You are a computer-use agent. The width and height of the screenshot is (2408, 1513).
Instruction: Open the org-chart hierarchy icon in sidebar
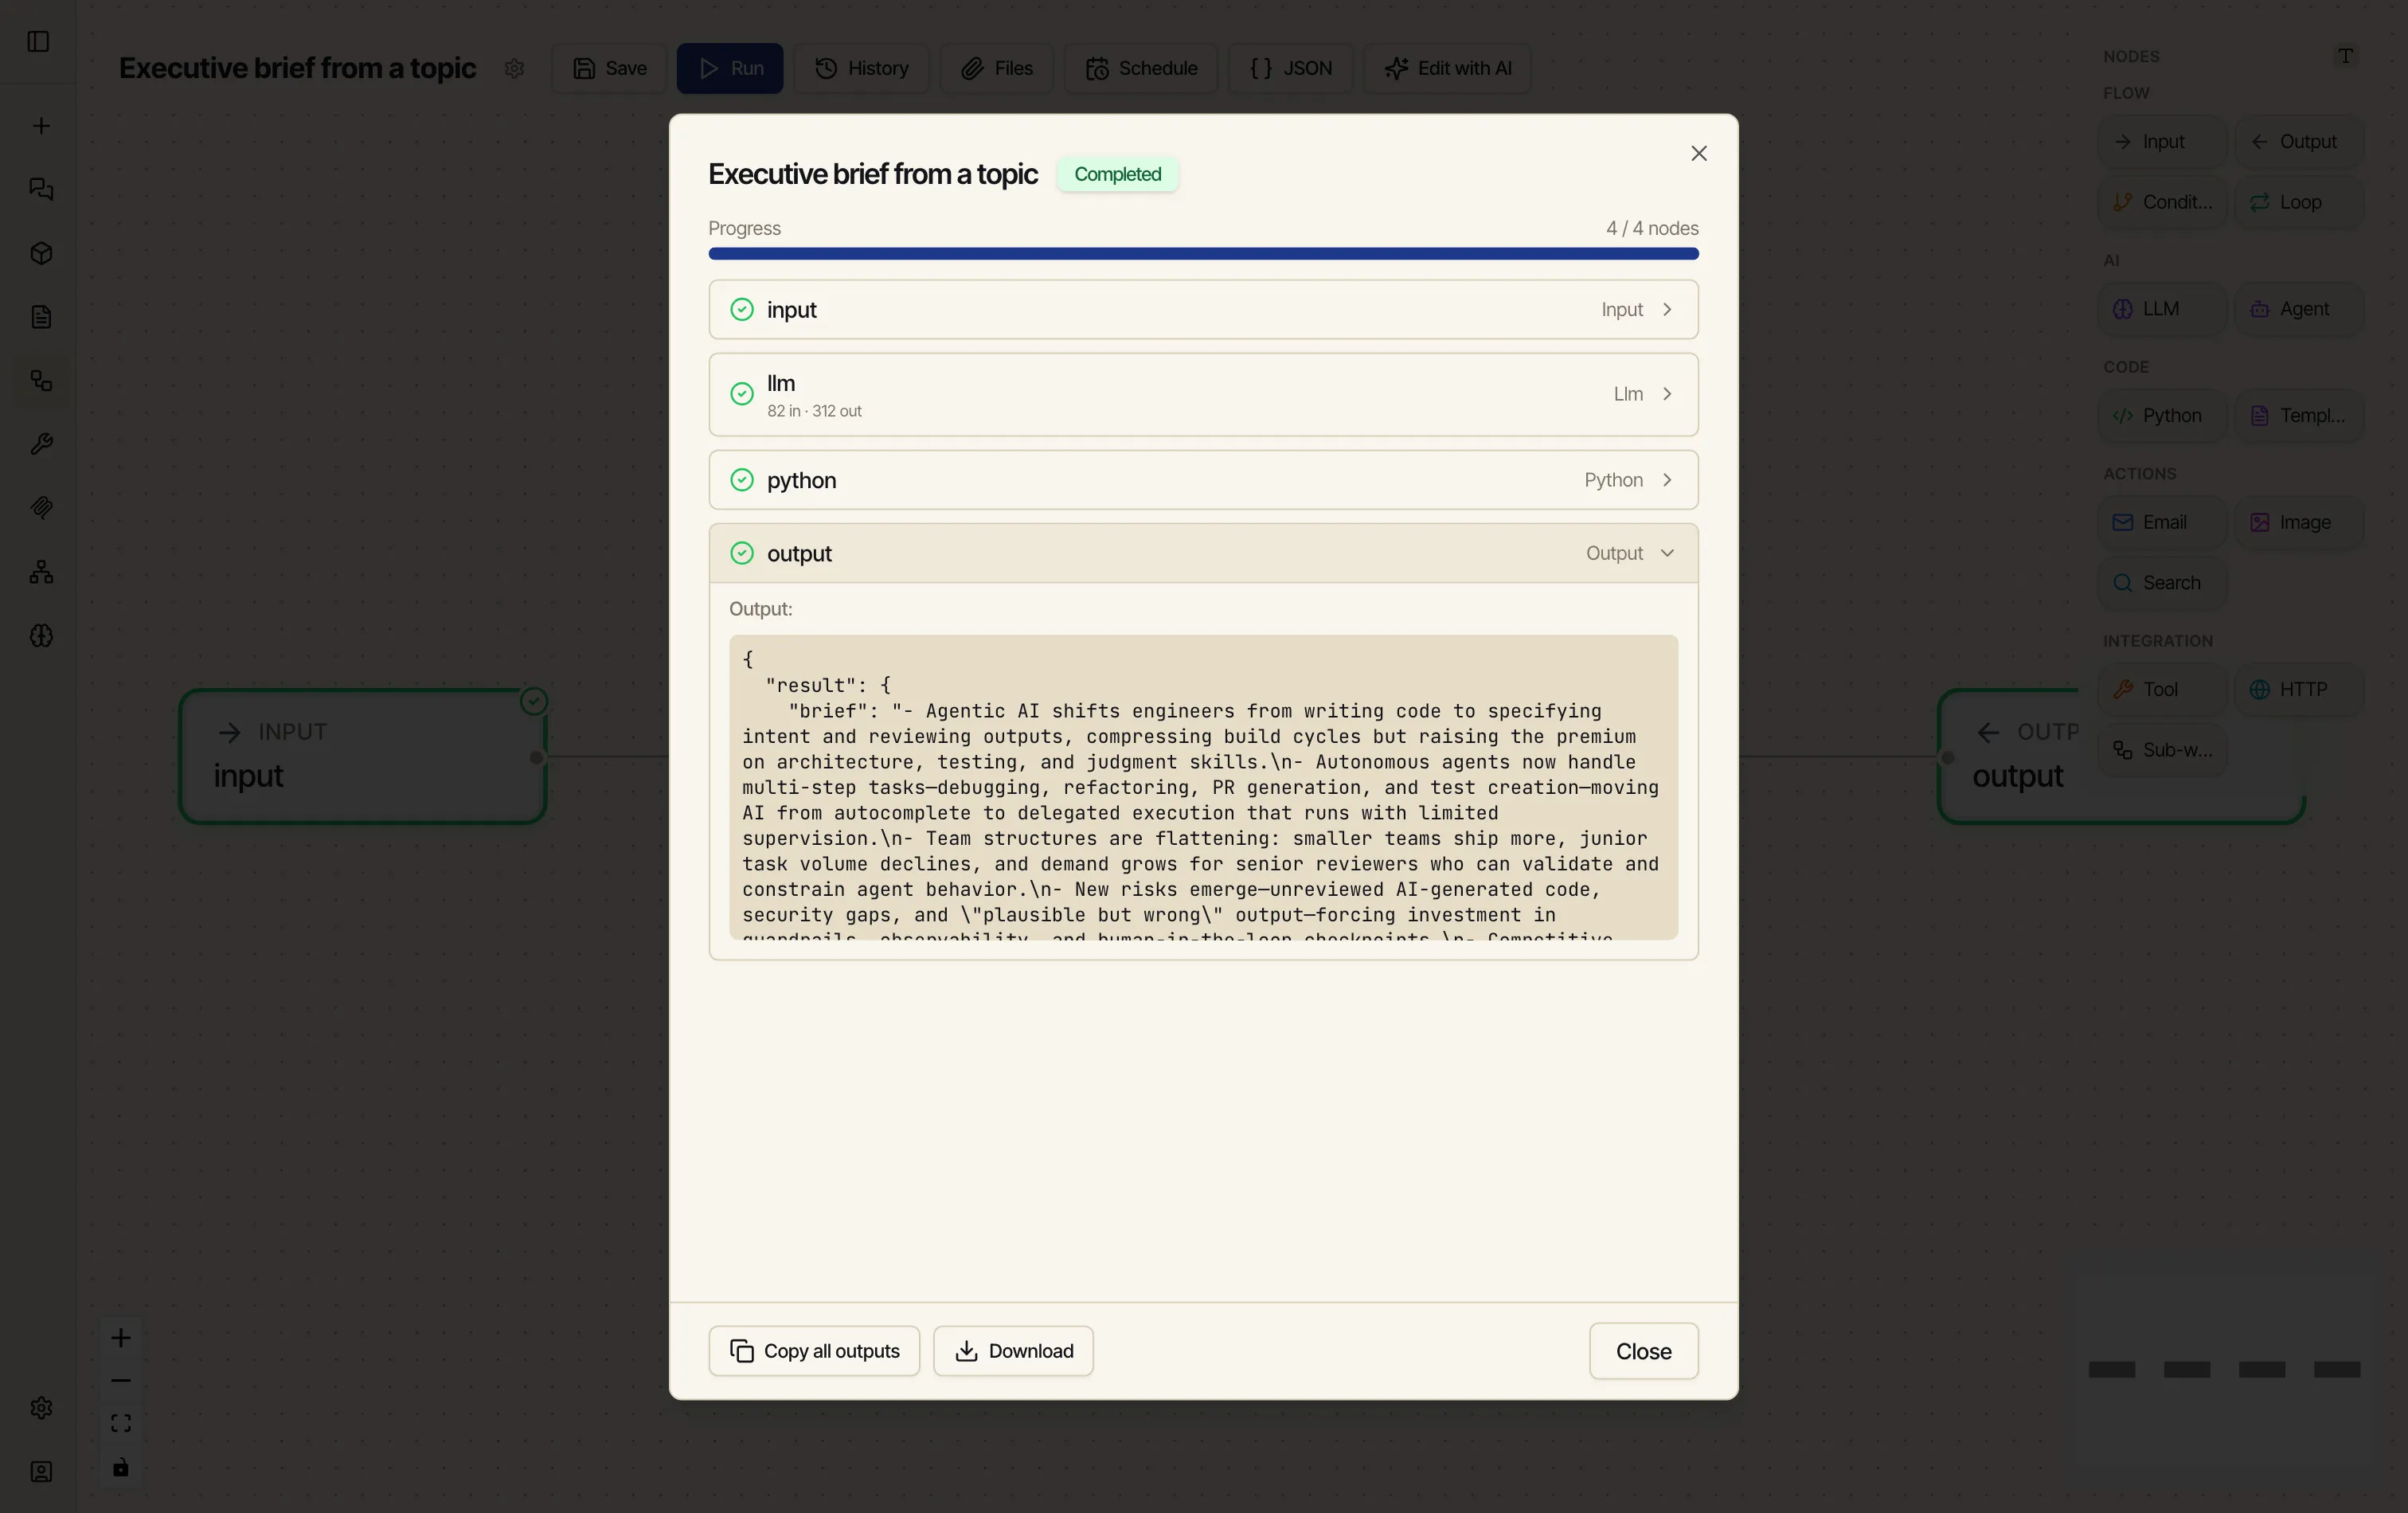coord(41,572)
